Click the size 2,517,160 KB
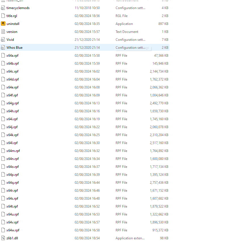226x245 pixels. 159,143
